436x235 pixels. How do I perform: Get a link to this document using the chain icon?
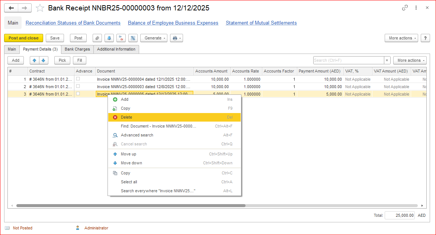pyautogui.click(x=405, y=8)
